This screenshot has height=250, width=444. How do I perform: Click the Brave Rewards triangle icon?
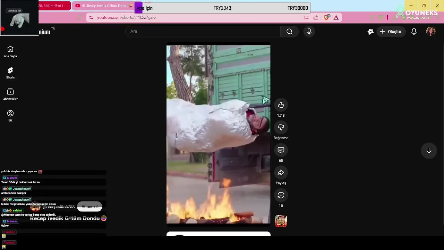pos(336,17)
